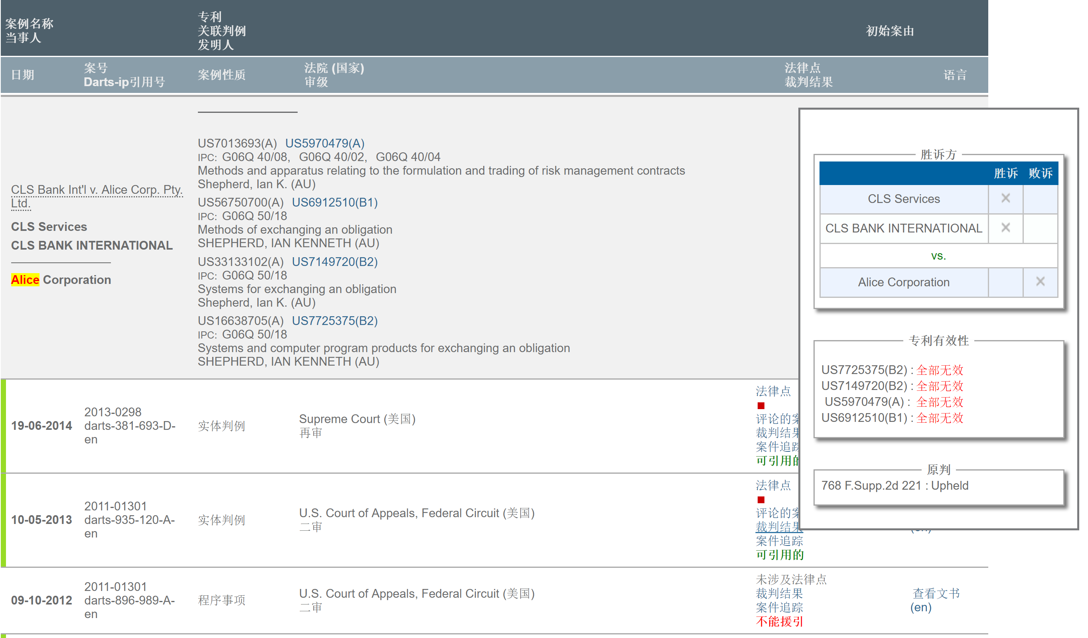Click Federal Circuit court in 09-10-2012 row
The width and height of the screenshot is (1088, 638).
pos(417,594)
